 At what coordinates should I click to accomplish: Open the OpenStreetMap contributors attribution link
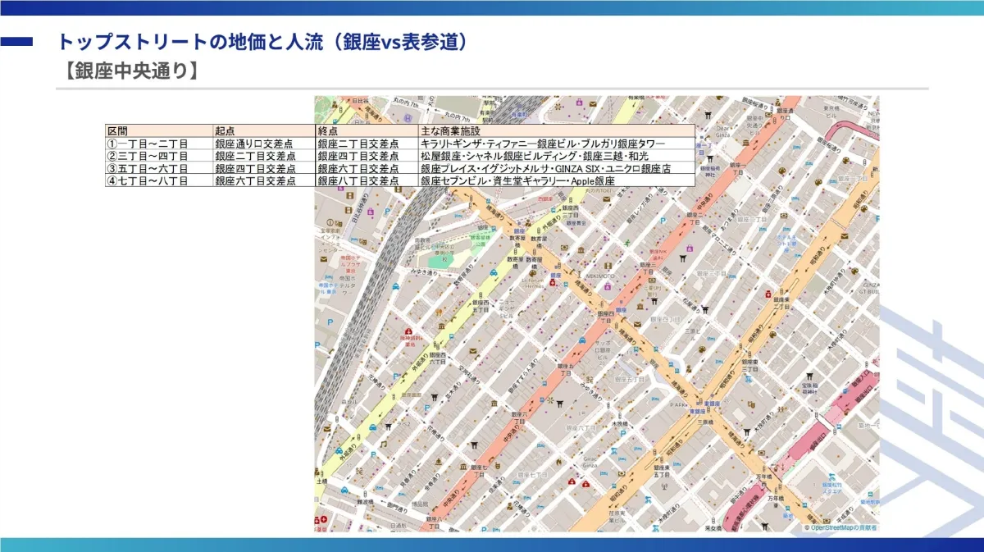click(x=840, y=527)
